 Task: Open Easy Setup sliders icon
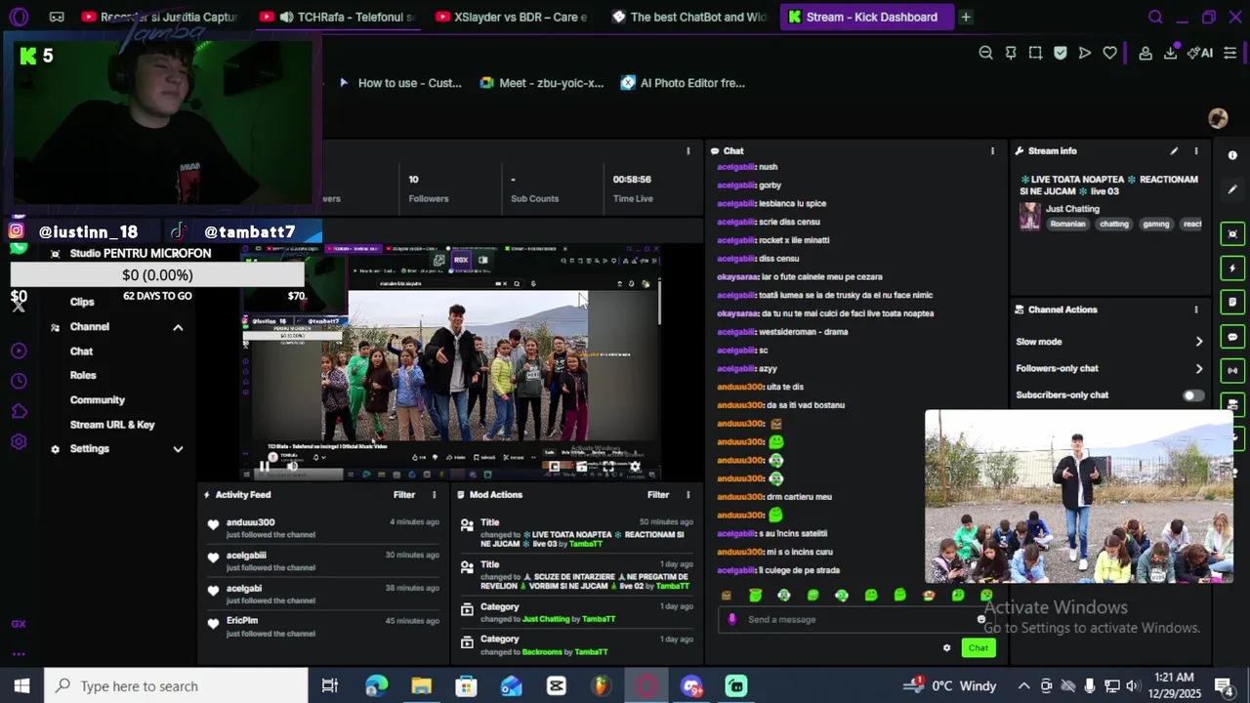click(1230, 53)
